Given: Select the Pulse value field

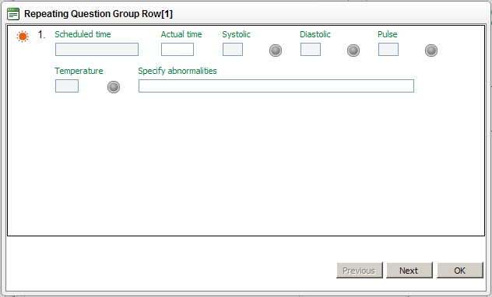Looking at the screenshot, I should tap(388, 50).
